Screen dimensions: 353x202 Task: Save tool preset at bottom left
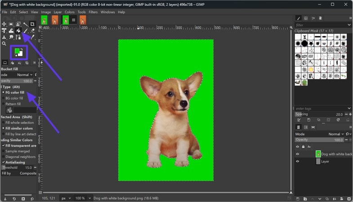pyautogui.click(x=5, y=199)
